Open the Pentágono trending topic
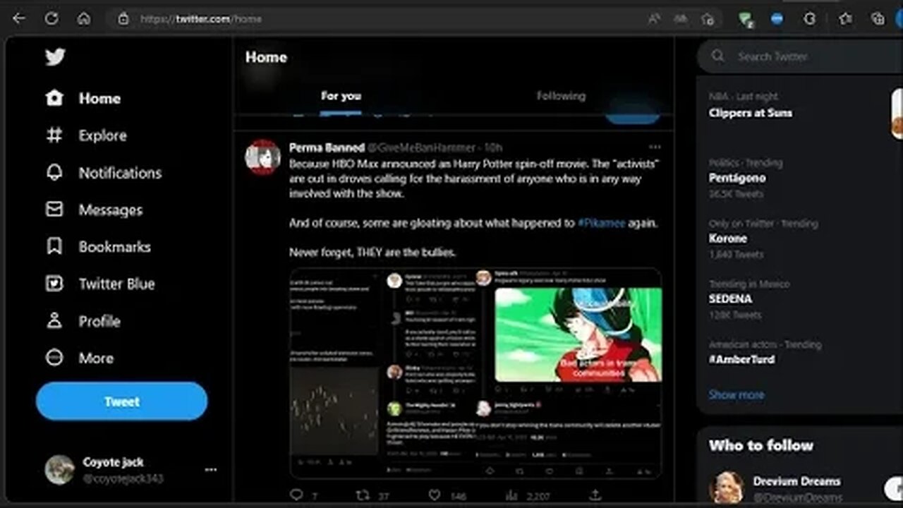The height and width of the screenshot is (508, 903). coord(737,178)
